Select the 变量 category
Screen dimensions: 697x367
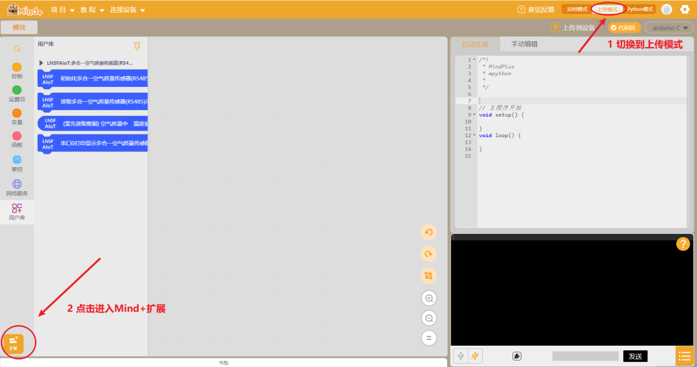pos(17,117)
